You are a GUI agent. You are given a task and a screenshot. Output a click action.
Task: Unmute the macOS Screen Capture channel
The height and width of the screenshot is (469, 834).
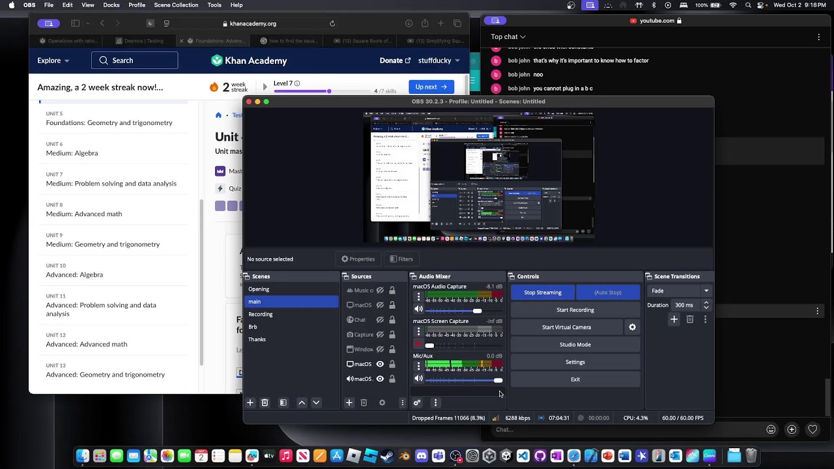(418, 344)
